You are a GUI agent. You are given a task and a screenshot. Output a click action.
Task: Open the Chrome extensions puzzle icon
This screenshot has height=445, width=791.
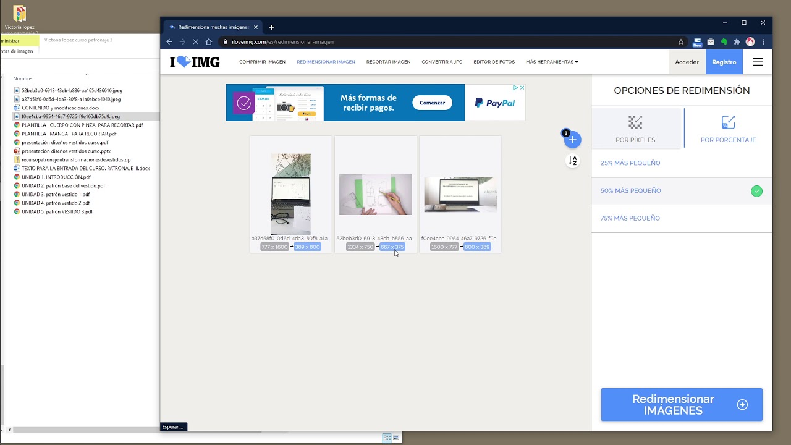[x=737, y=42]
